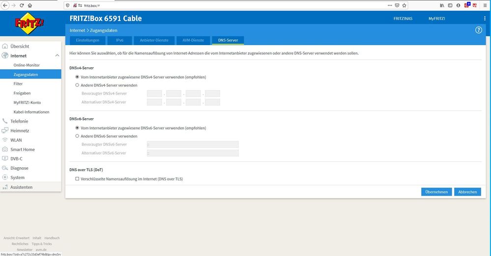This screenshot has height=256, width=491.
Task: Open MyFRITZ! link in header
Action: 437,19
